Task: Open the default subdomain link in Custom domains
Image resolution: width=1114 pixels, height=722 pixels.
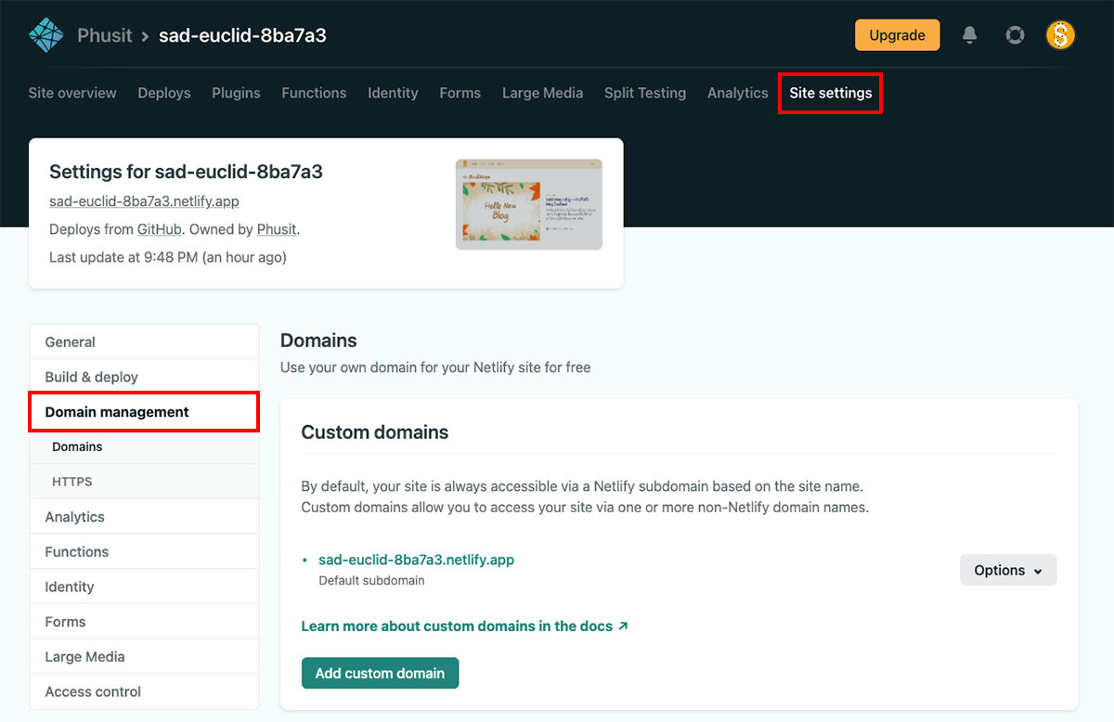Action: coord(416,560)
